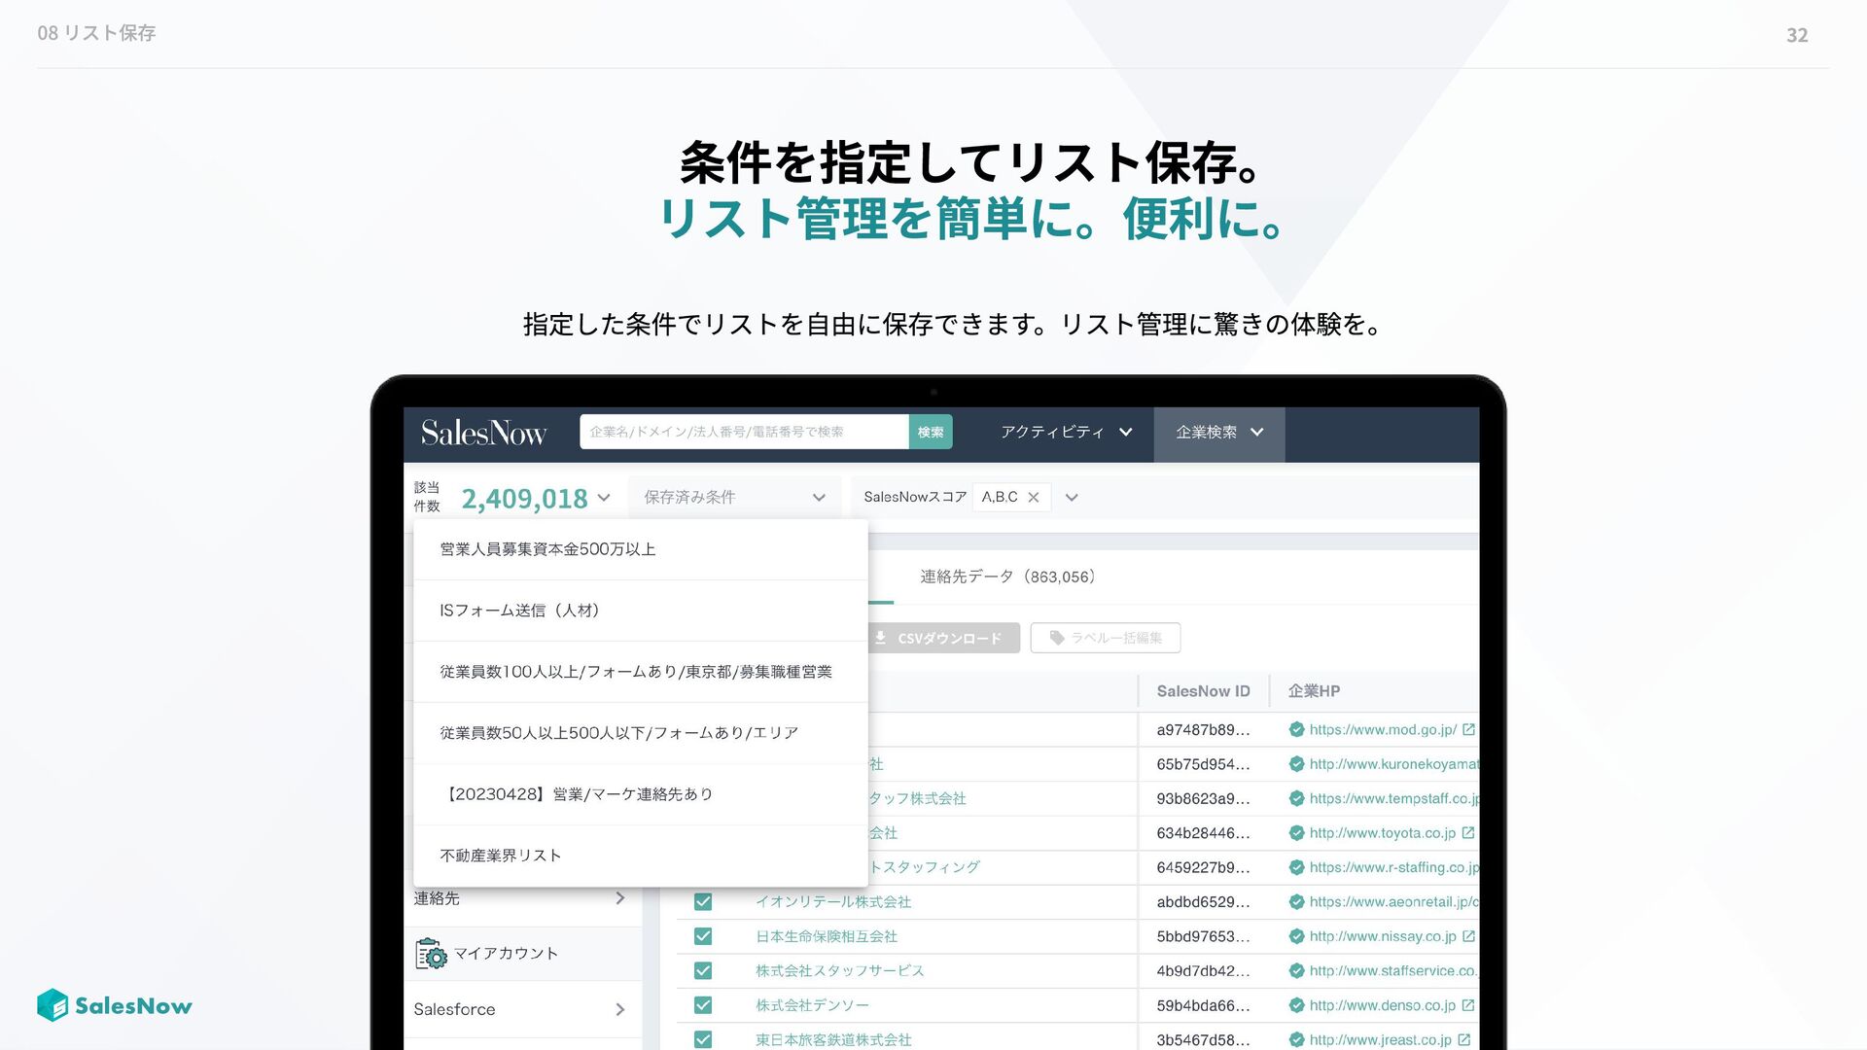
Task: Select condition 従業員数50人以上500人以下/フォームあり/エリア
Action: pos(640,733)
